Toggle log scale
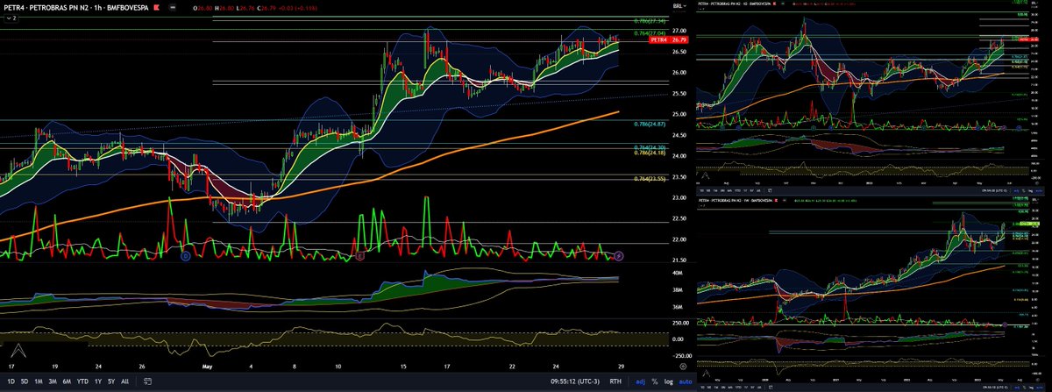This screenshot has width=1052, height=392. tap(669, 381)
